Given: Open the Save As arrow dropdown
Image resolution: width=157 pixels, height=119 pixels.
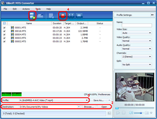Looking at the screenshot, I should pyautogui.click(x=109, y=100).
